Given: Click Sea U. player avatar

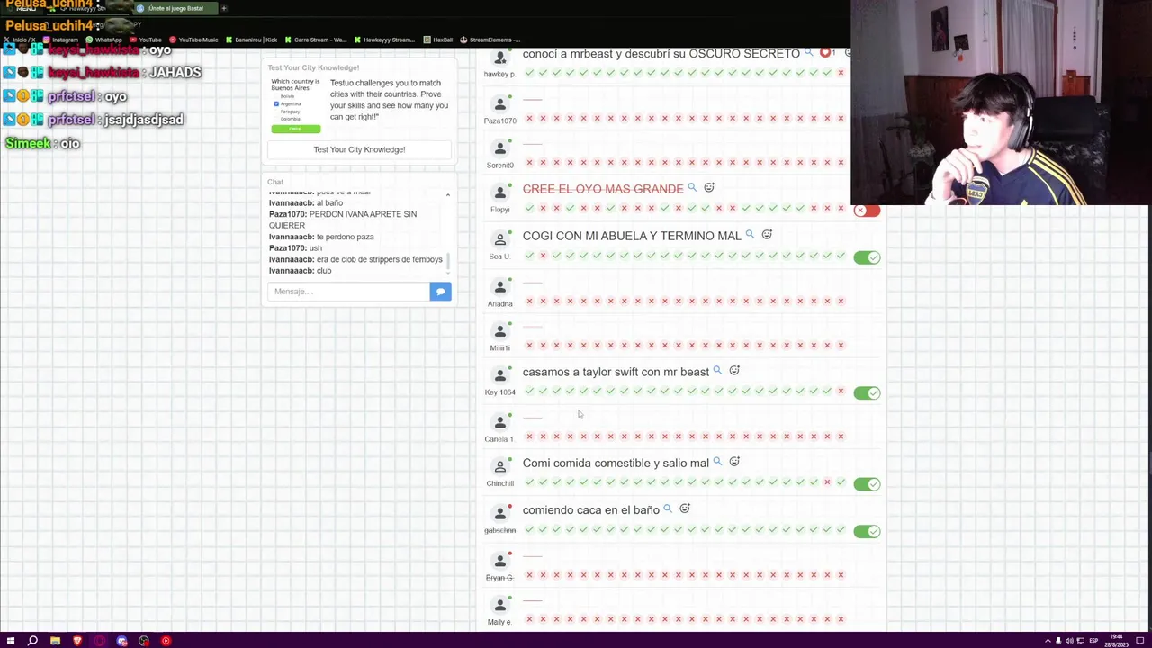Looking at the screenshot, I should tap(500, 239).
